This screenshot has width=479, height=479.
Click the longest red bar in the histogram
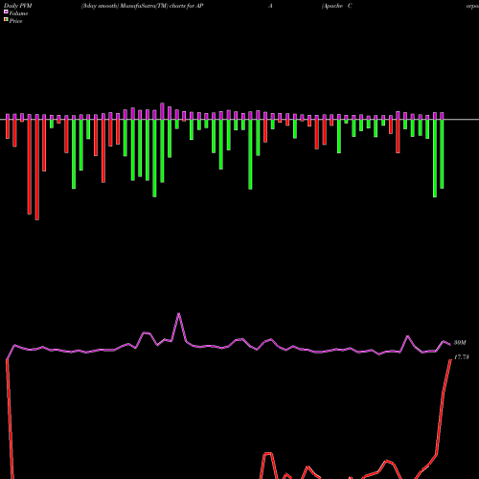(x=37, y=170)
